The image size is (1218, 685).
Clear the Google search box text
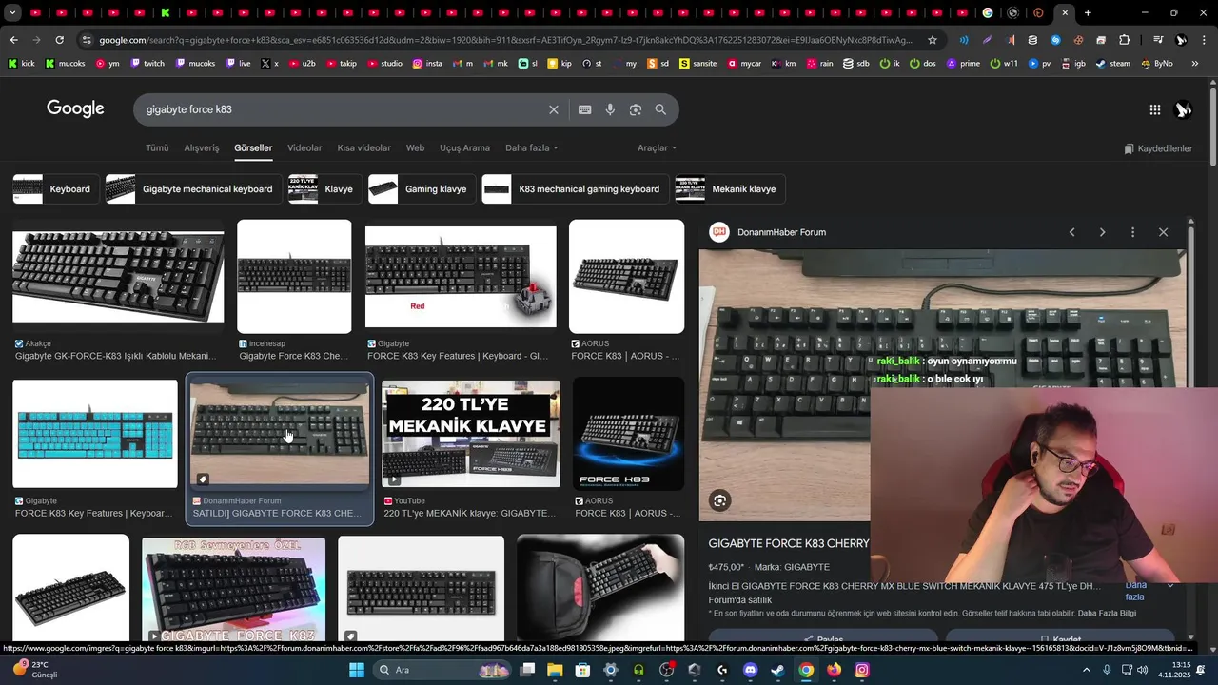[x=553, y=109]
